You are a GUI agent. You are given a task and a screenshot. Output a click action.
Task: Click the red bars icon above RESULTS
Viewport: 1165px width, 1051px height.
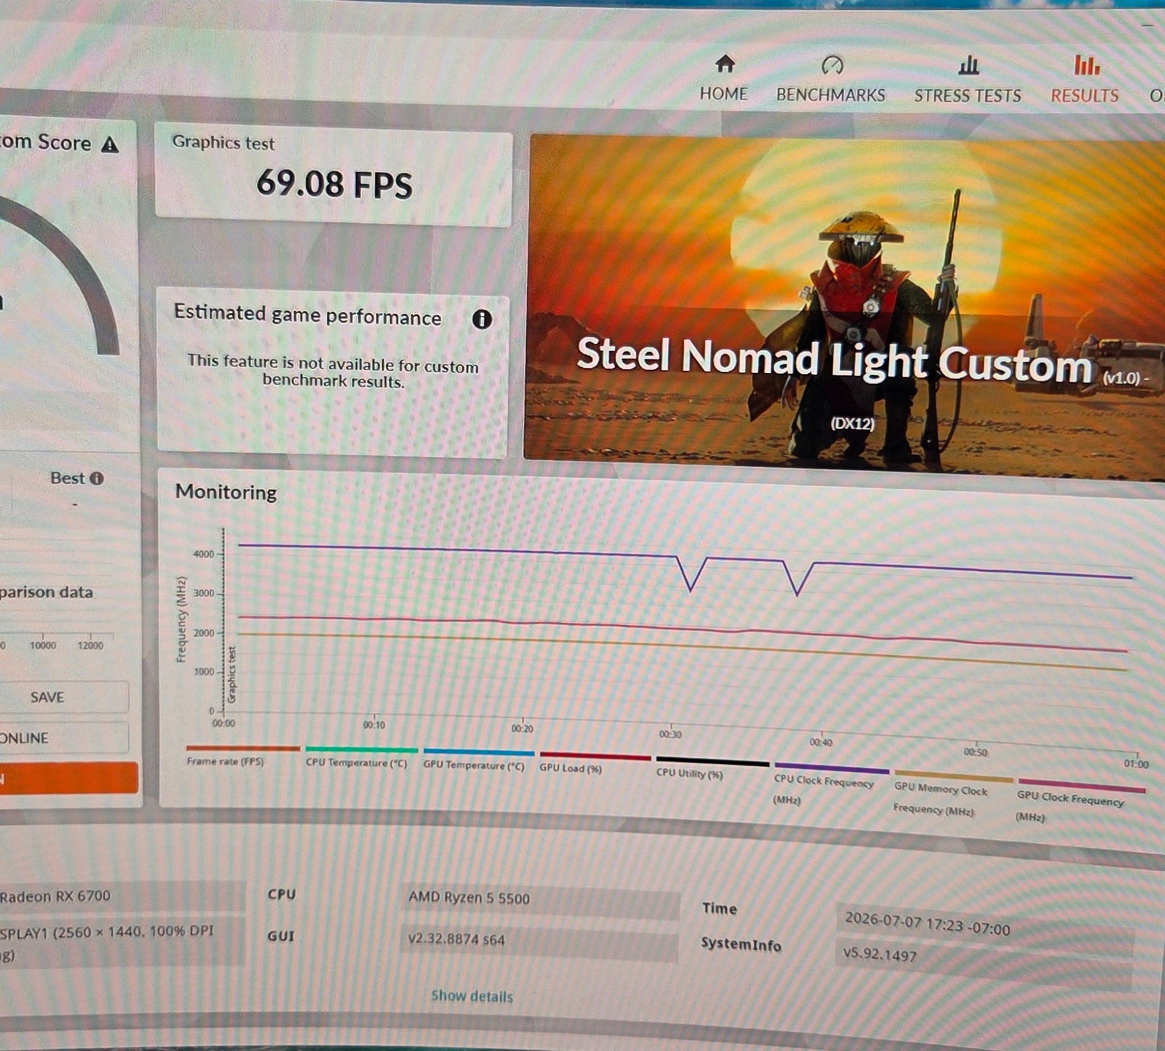coord(1086,65)
